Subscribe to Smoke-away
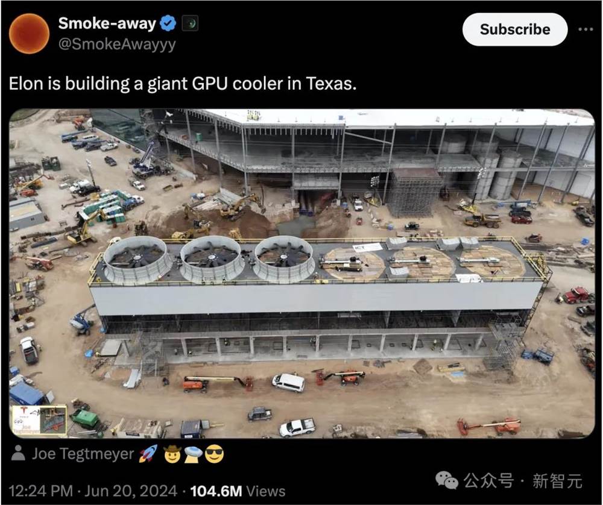Viewport: 603px width, 505px height. click(x=515, y=29)
